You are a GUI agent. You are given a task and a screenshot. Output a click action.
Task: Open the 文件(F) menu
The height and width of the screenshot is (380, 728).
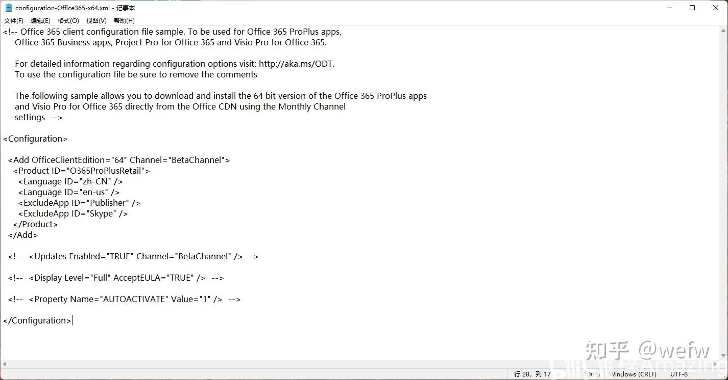pos(13,20)
